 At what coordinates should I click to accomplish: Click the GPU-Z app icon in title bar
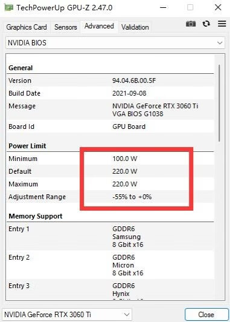pos(9,8)
